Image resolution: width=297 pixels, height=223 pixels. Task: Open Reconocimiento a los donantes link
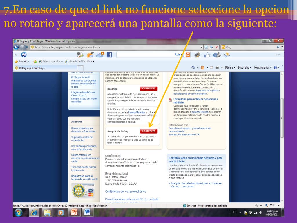coord(83,130)
